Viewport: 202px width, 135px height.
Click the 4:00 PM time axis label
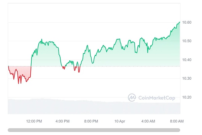tap(62, 121)
